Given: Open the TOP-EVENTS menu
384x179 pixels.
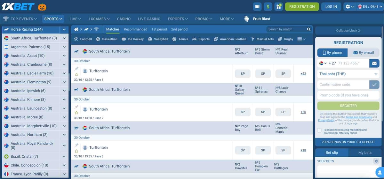Looking at the screenshot, I should coord(20,19).
